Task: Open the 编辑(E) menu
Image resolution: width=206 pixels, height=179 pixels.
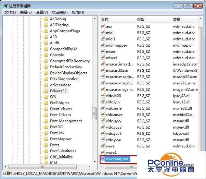Action: [26, 12]
